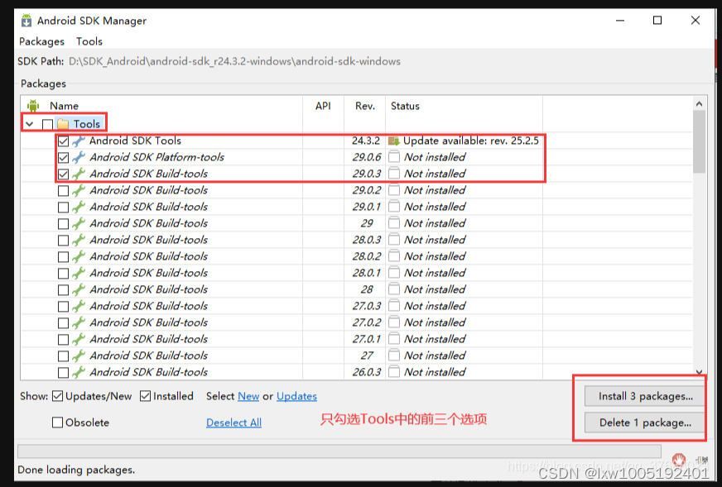Click the loading progress bar
Image resolution: width=722 pixels, height=487 pixels.
tap(339, 451)
